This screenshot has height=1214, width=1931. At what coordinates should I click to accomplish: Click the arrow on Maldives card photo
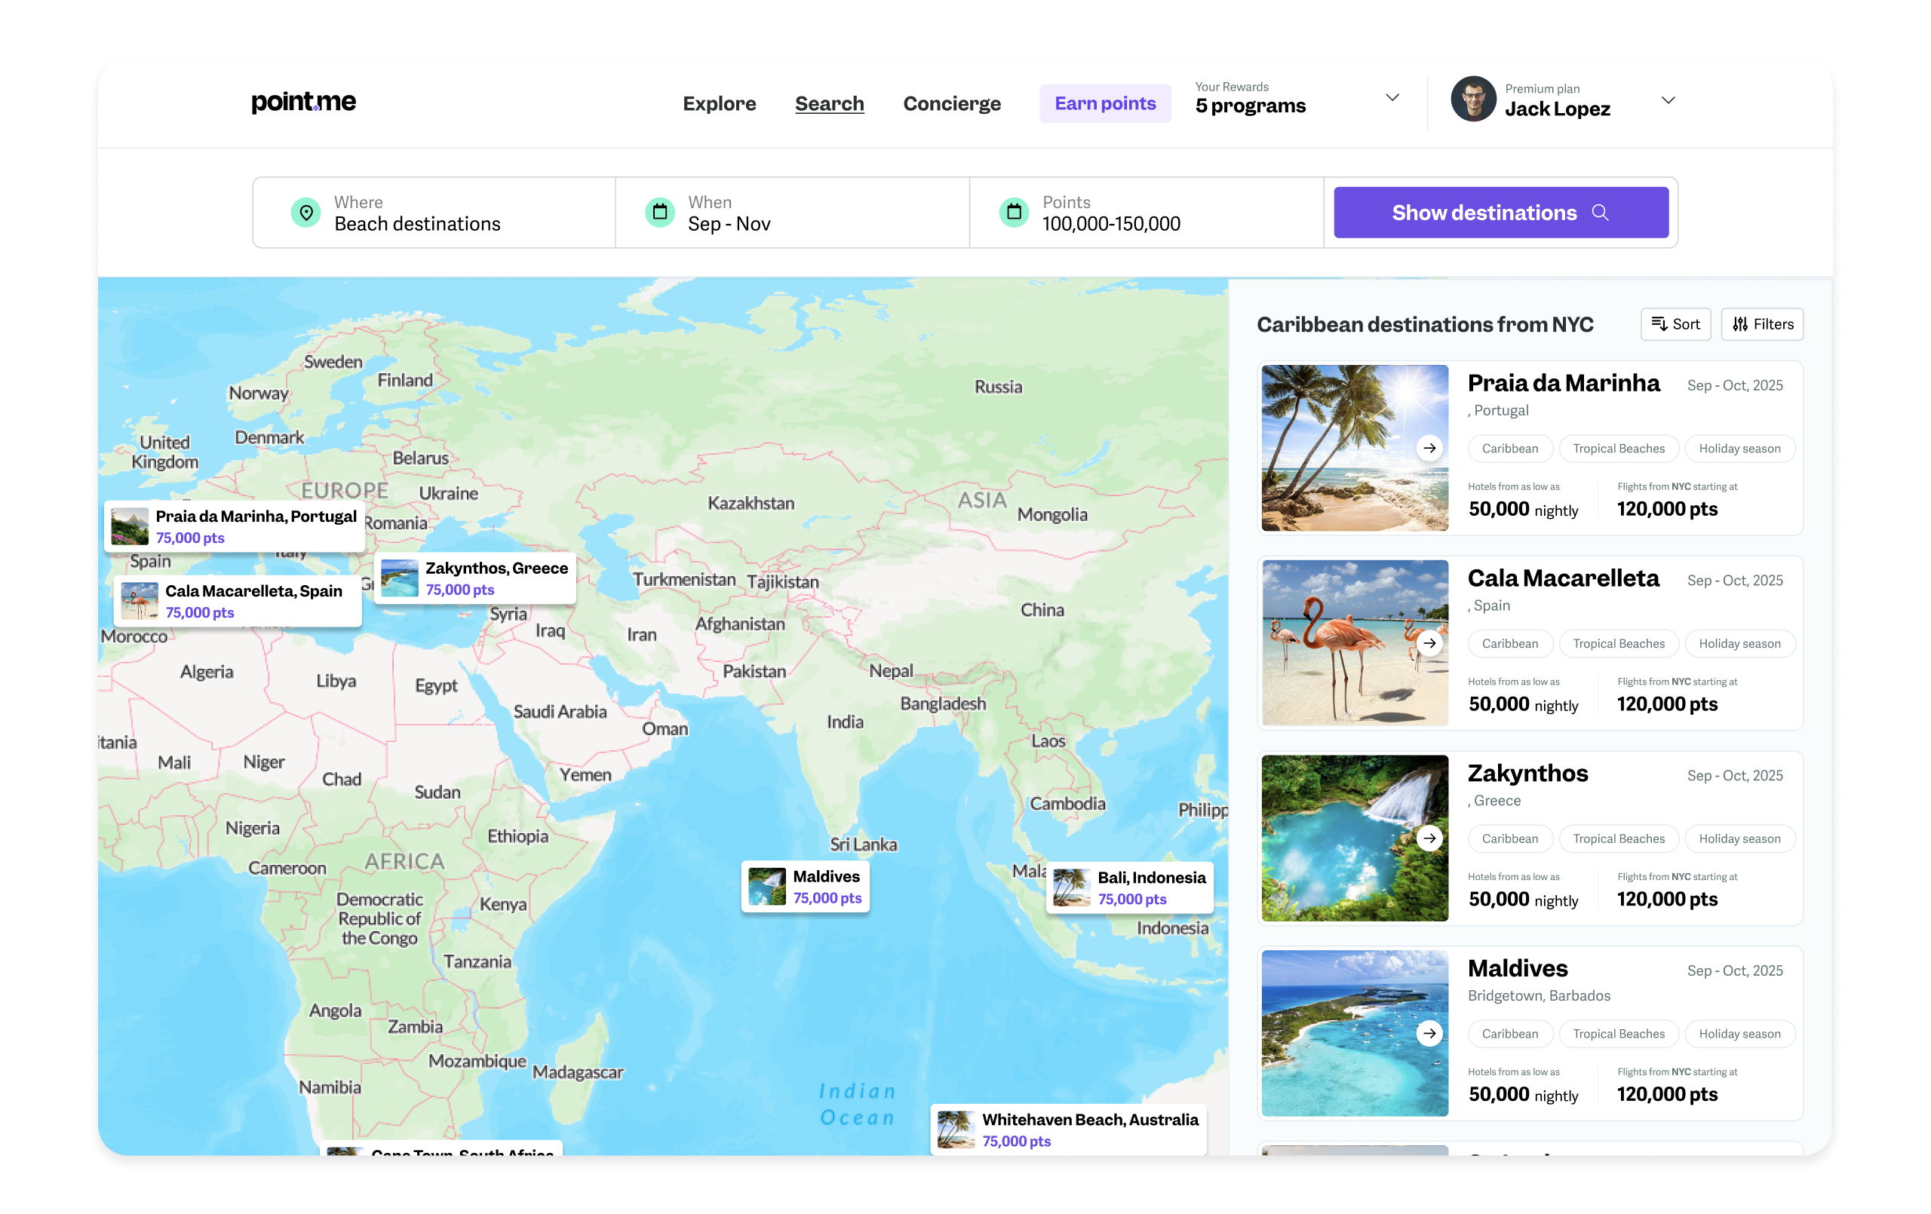point(1429,1033)
